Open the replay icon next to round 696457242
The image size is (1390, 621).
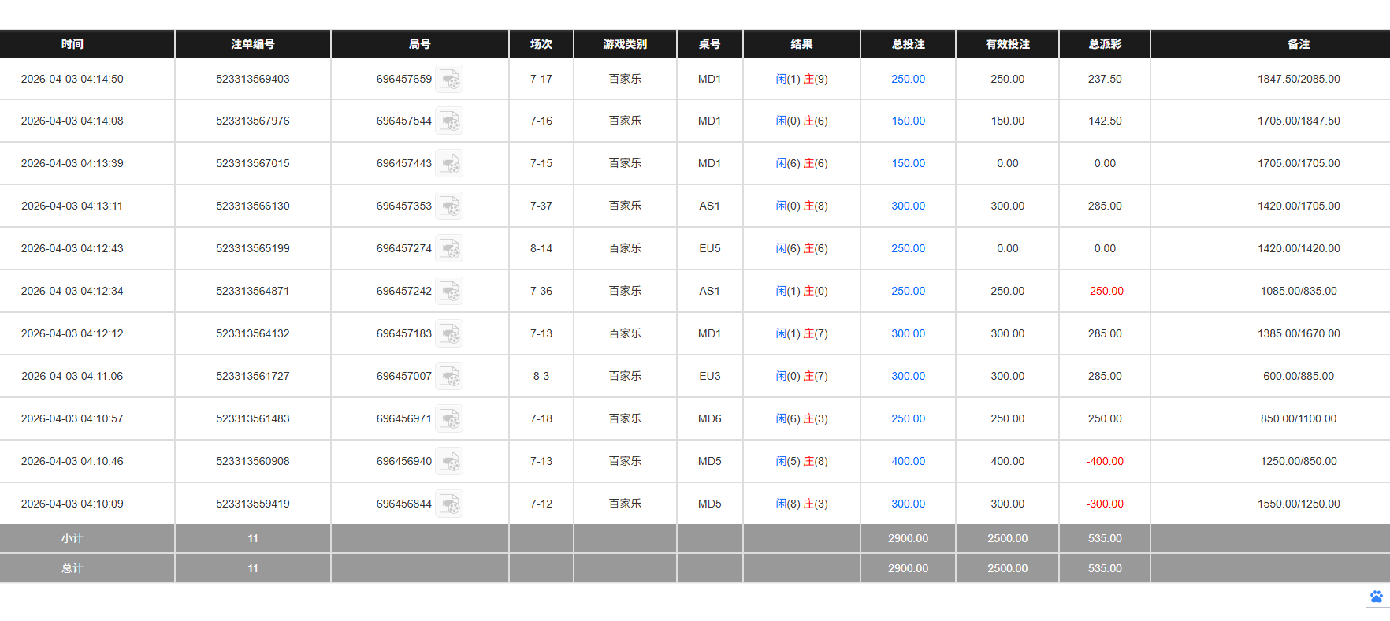coord(449,292)
